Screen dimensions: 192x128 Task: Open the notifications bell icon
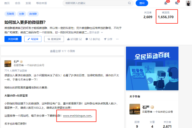[x=166, y=3]
